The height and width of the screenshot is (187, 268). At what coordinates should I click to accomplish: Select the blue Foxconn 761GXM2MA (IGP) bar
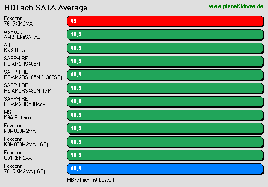click(x=165, y=169)
